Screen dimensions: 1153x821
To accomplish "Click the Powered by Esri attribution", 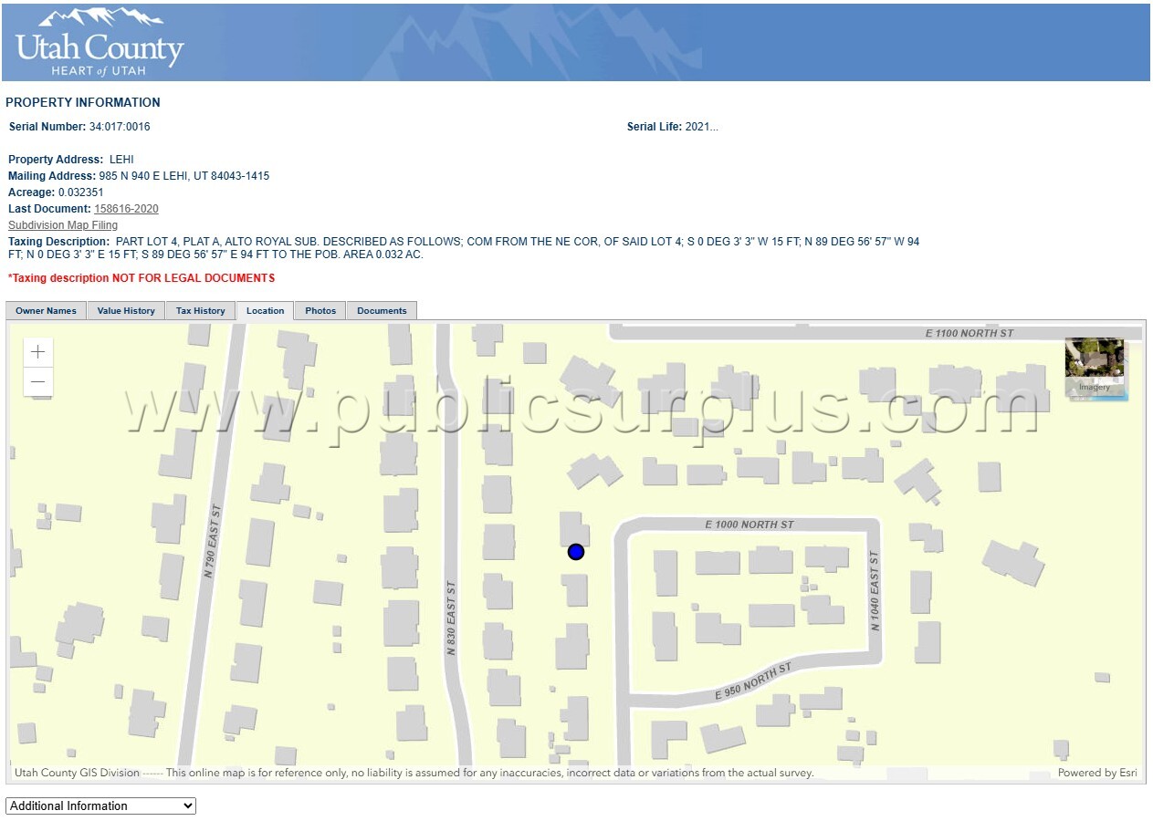I will (x=1097, y=773).
